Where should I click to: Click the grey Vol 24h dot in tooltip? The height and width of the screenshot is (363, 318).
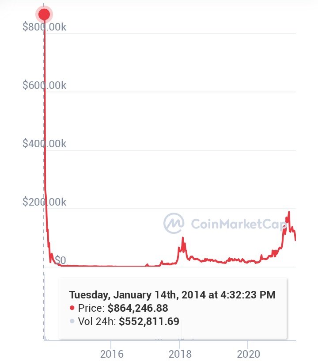tap(72, 321)
